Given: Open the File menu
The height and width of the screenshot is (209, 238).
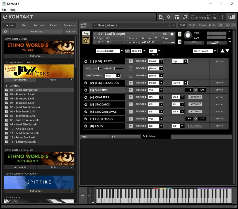Looking at the screenshot, I should (x=4, y=10).
